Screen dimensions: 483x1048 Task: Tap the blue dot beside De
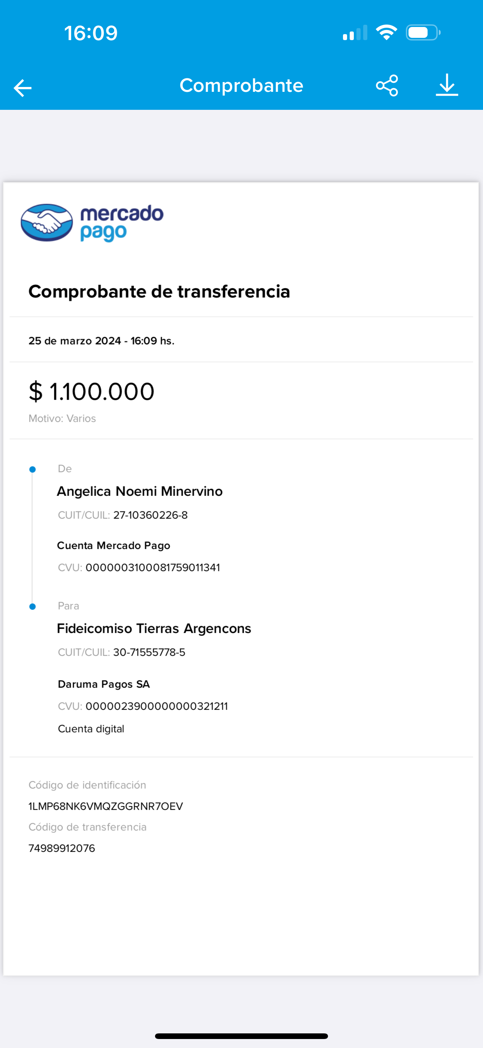pos(33,470)
